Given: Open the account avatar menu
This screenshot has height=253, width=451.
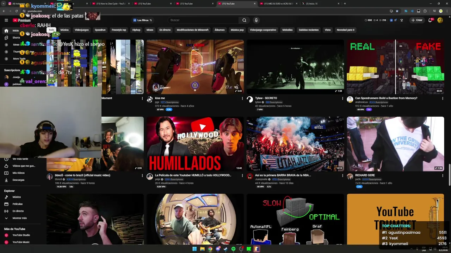Looking at the screenshot, I should pyautogui.click(x=440, y=20).
